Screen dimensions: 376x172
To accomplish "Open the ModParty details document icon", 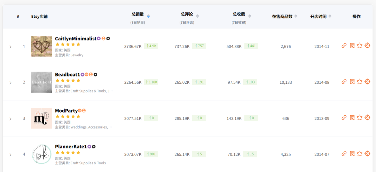I will point(352,117).
